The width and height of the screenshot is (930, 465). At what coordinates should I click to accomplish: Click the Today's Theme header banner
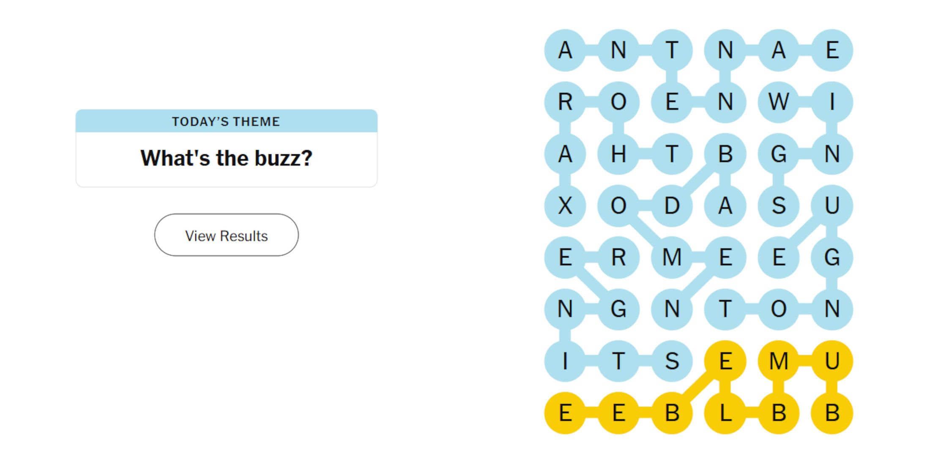pos(226,121)
